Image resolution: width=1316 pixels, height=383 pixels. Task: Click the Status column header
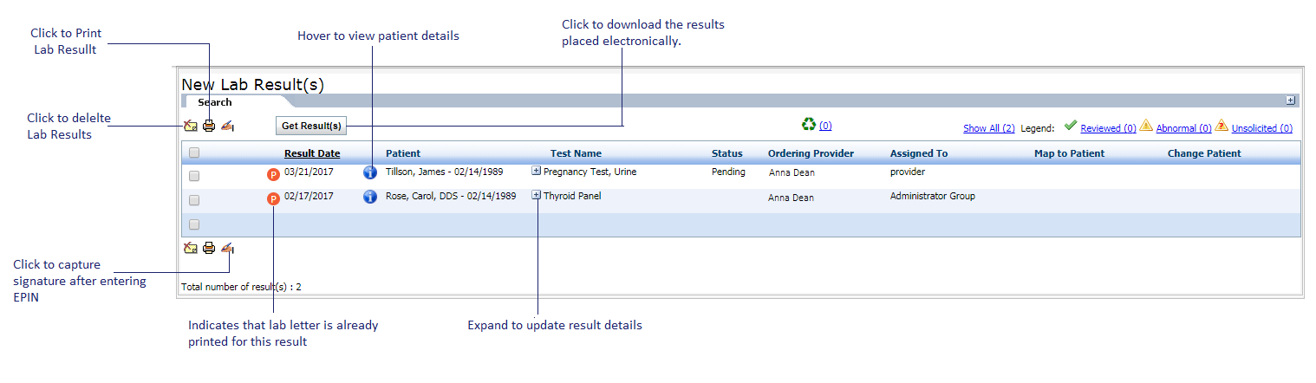727,153
